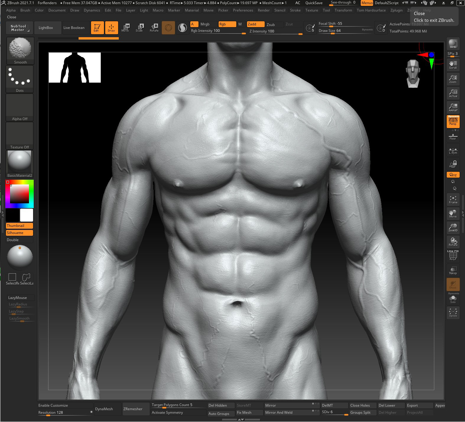Click the Frame icon in right shelf
465x422 pixels.
click(453, 199)
